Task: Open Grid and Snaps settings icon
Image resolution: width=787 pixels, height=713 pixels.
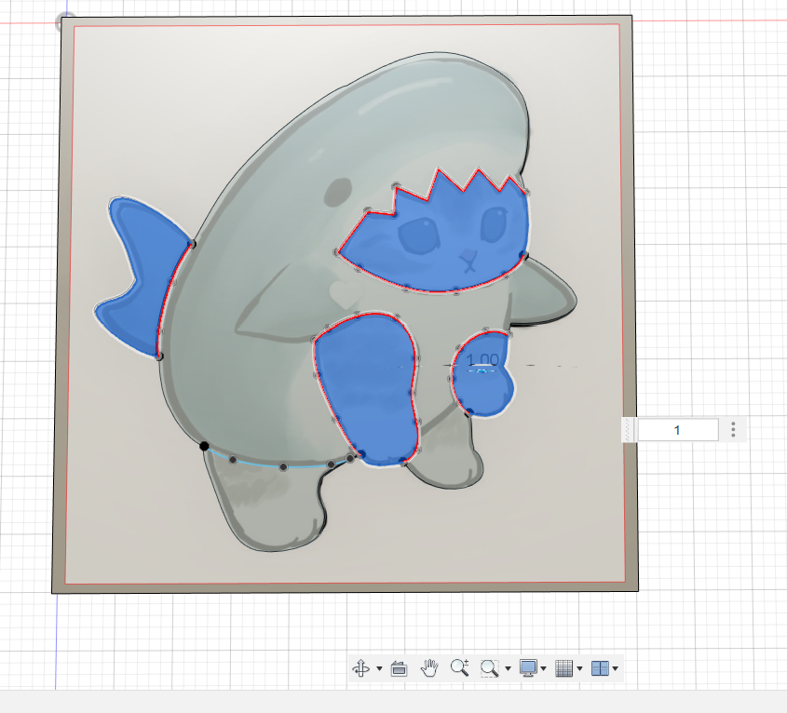Action: (564, 668)
